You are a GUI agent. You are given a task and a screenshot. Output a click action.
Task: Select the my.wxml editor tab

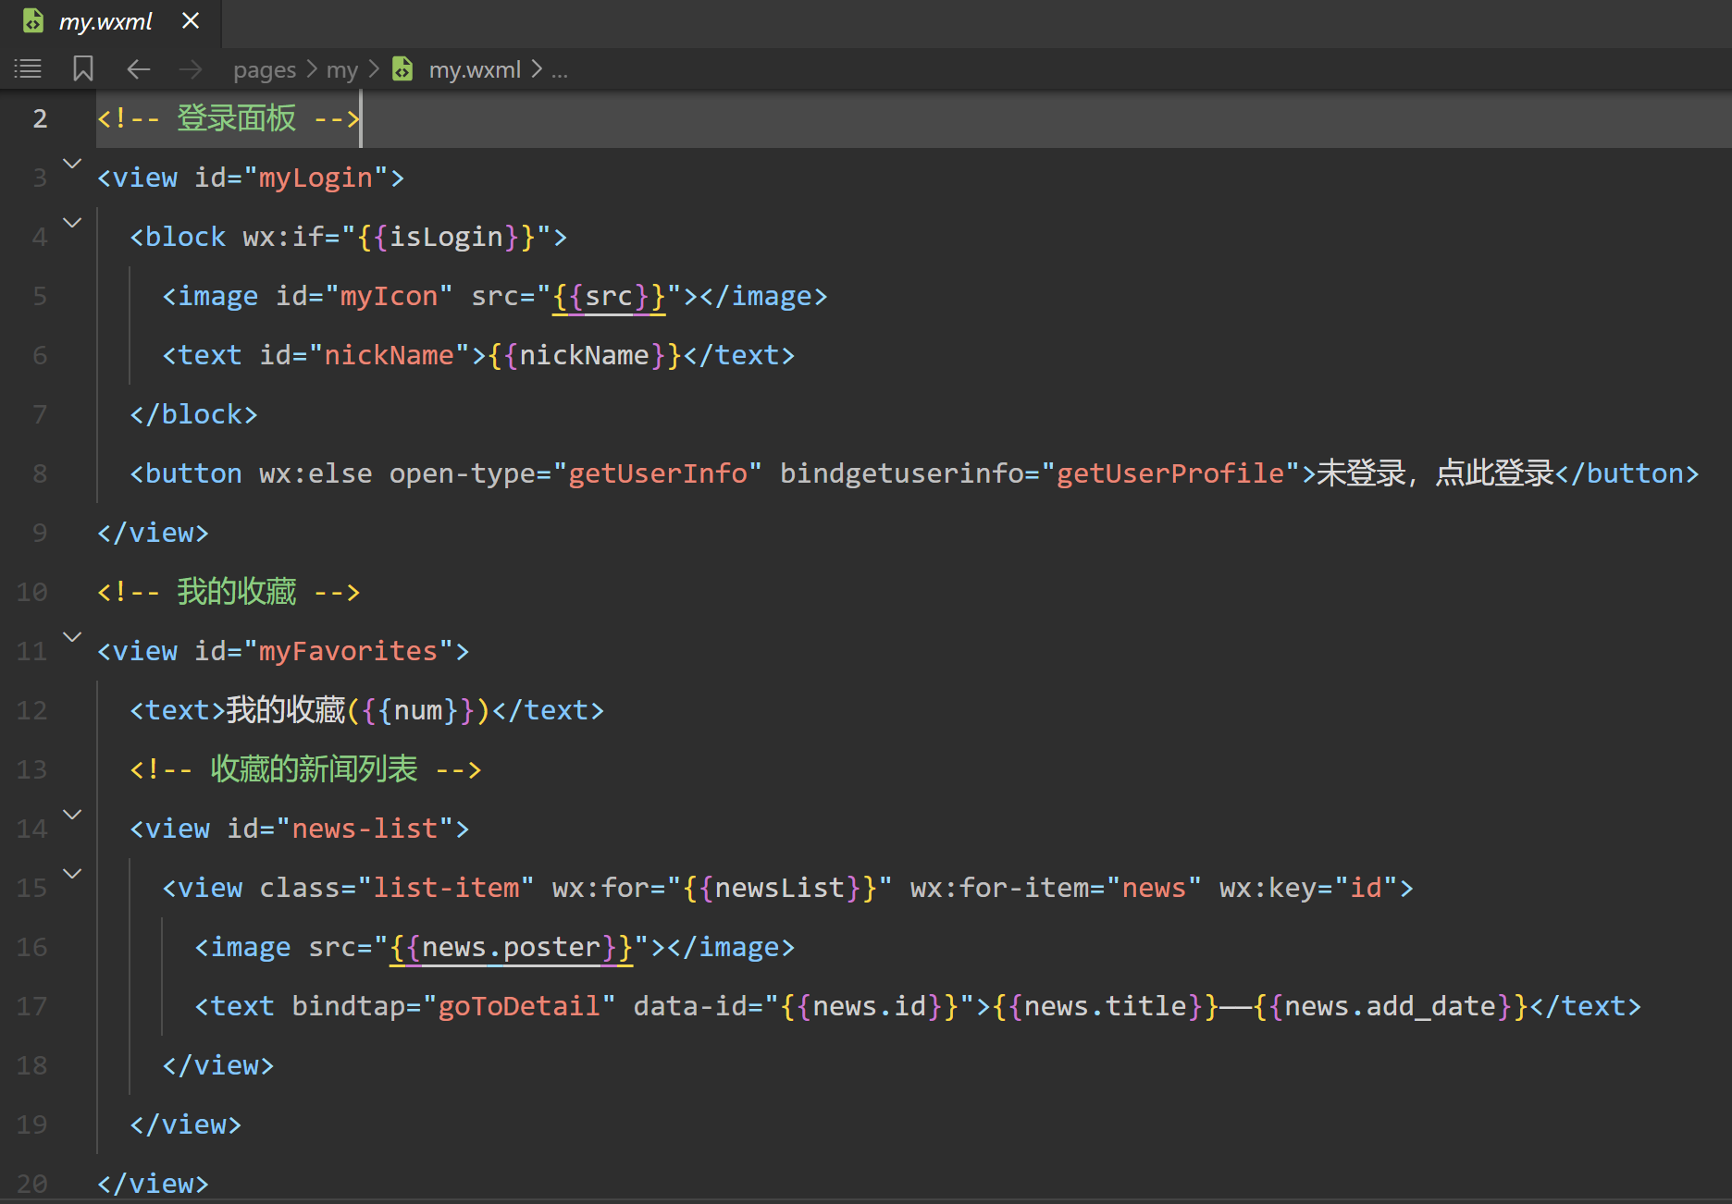[x=110, y=21]
